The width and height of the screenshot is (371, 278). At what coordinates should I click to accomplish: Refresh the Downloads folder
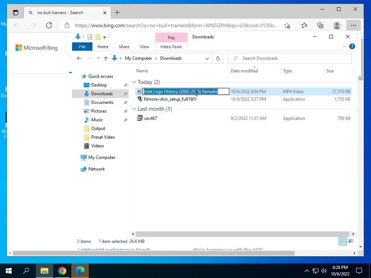point(218,58)
